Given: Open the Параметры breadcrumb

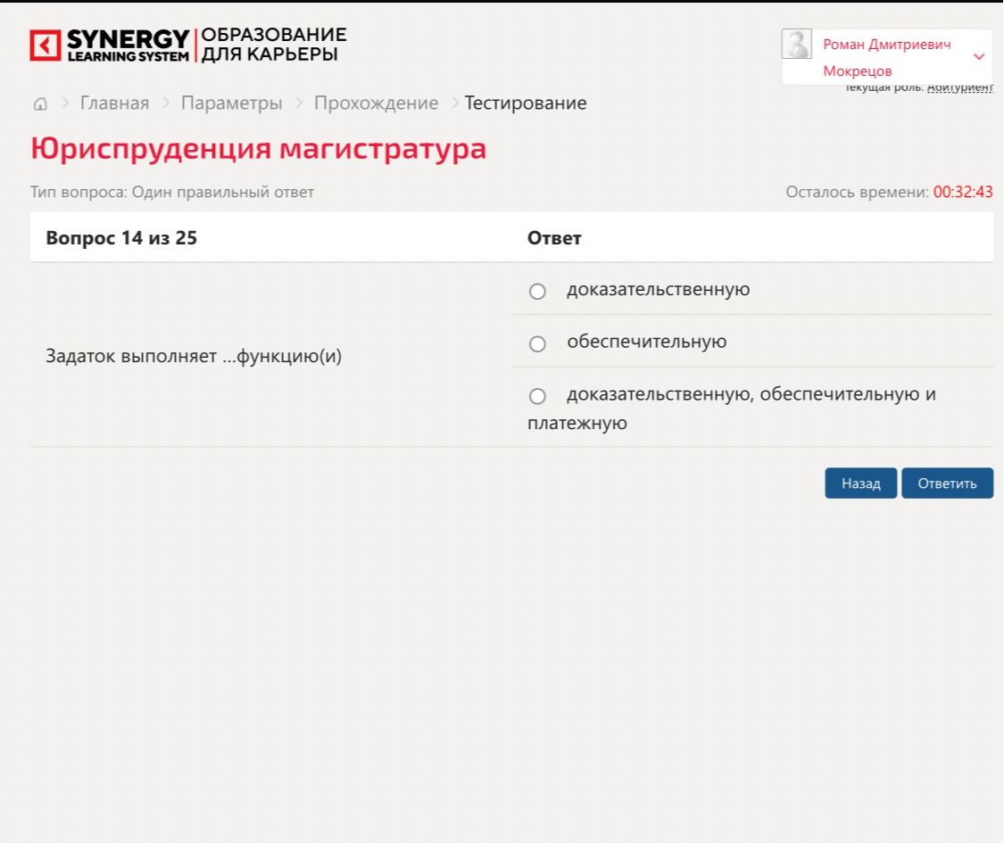Looking at the screenshot, I should (231, 103).
